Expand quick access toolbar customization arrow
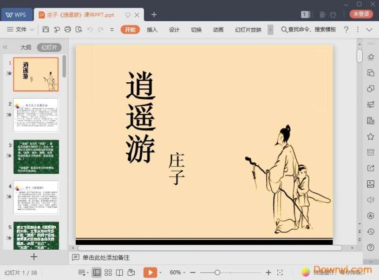379x280 pixels. [x=112, y=30]
